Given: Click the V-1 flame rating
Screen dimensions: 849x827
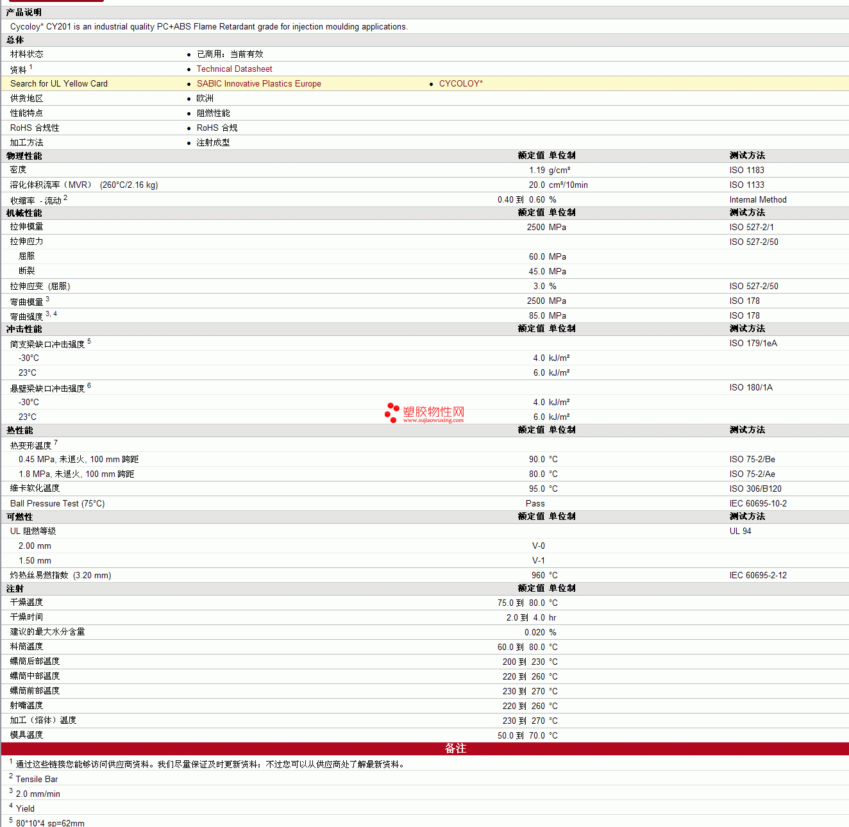Looking at the screenshot, I should click(x=538, y=560).
